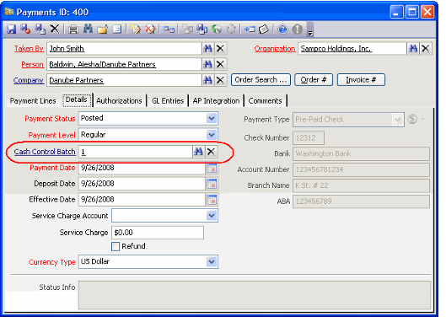Screen dimensions: 446x322
Task: Click the Print icon in toolbar
Action: pos(73,29)
